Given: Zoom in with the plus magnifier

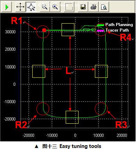Looking at the screenshot, I should pos(55,7).
